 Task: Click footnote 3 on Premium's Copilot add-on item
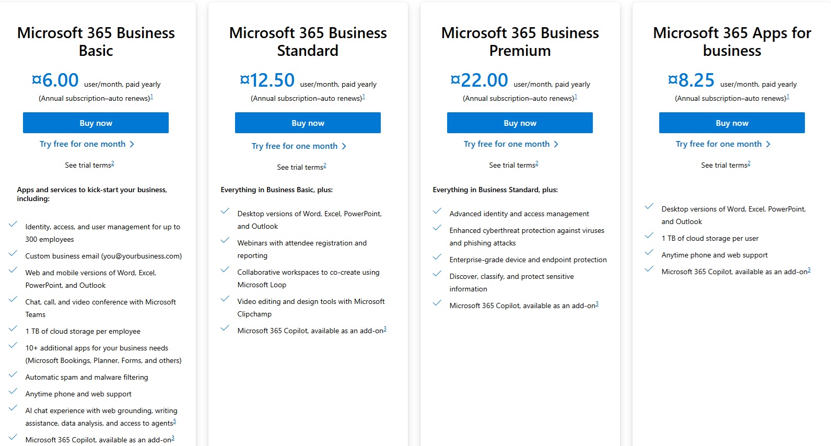tap(597, 304)
